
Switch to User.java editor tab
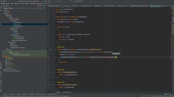[76, 6]
